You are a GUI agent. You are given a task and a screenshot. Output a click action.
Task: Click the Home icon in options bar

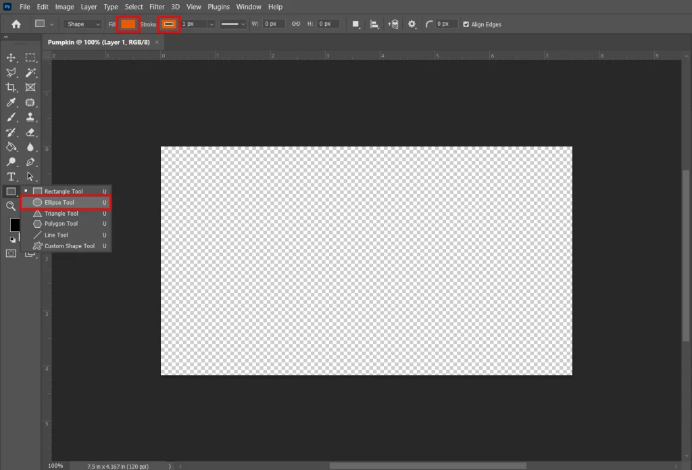point(16,24)
